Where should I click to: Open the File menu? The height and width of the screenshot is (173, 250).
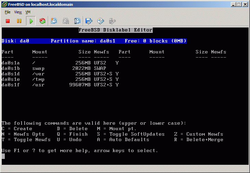[8, 12]
